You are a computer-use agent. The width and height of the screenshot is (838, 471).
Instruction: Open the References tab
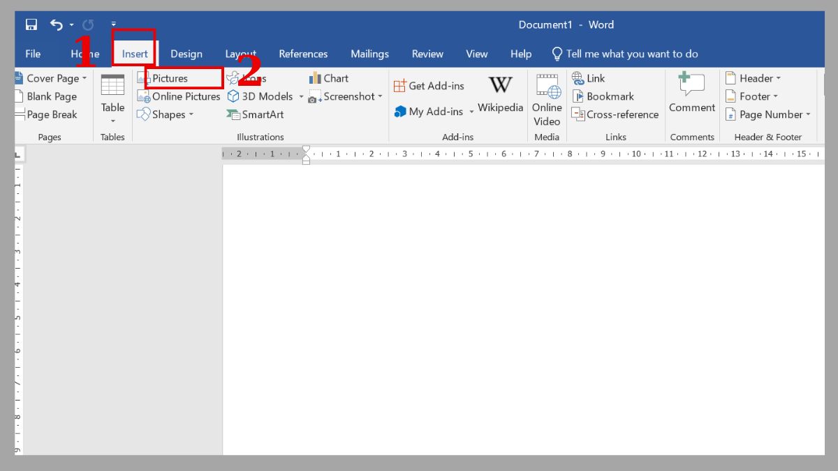point(303,54)
